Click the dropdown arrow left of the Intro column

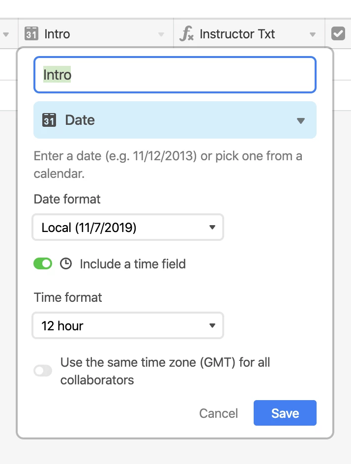[6, 35]
